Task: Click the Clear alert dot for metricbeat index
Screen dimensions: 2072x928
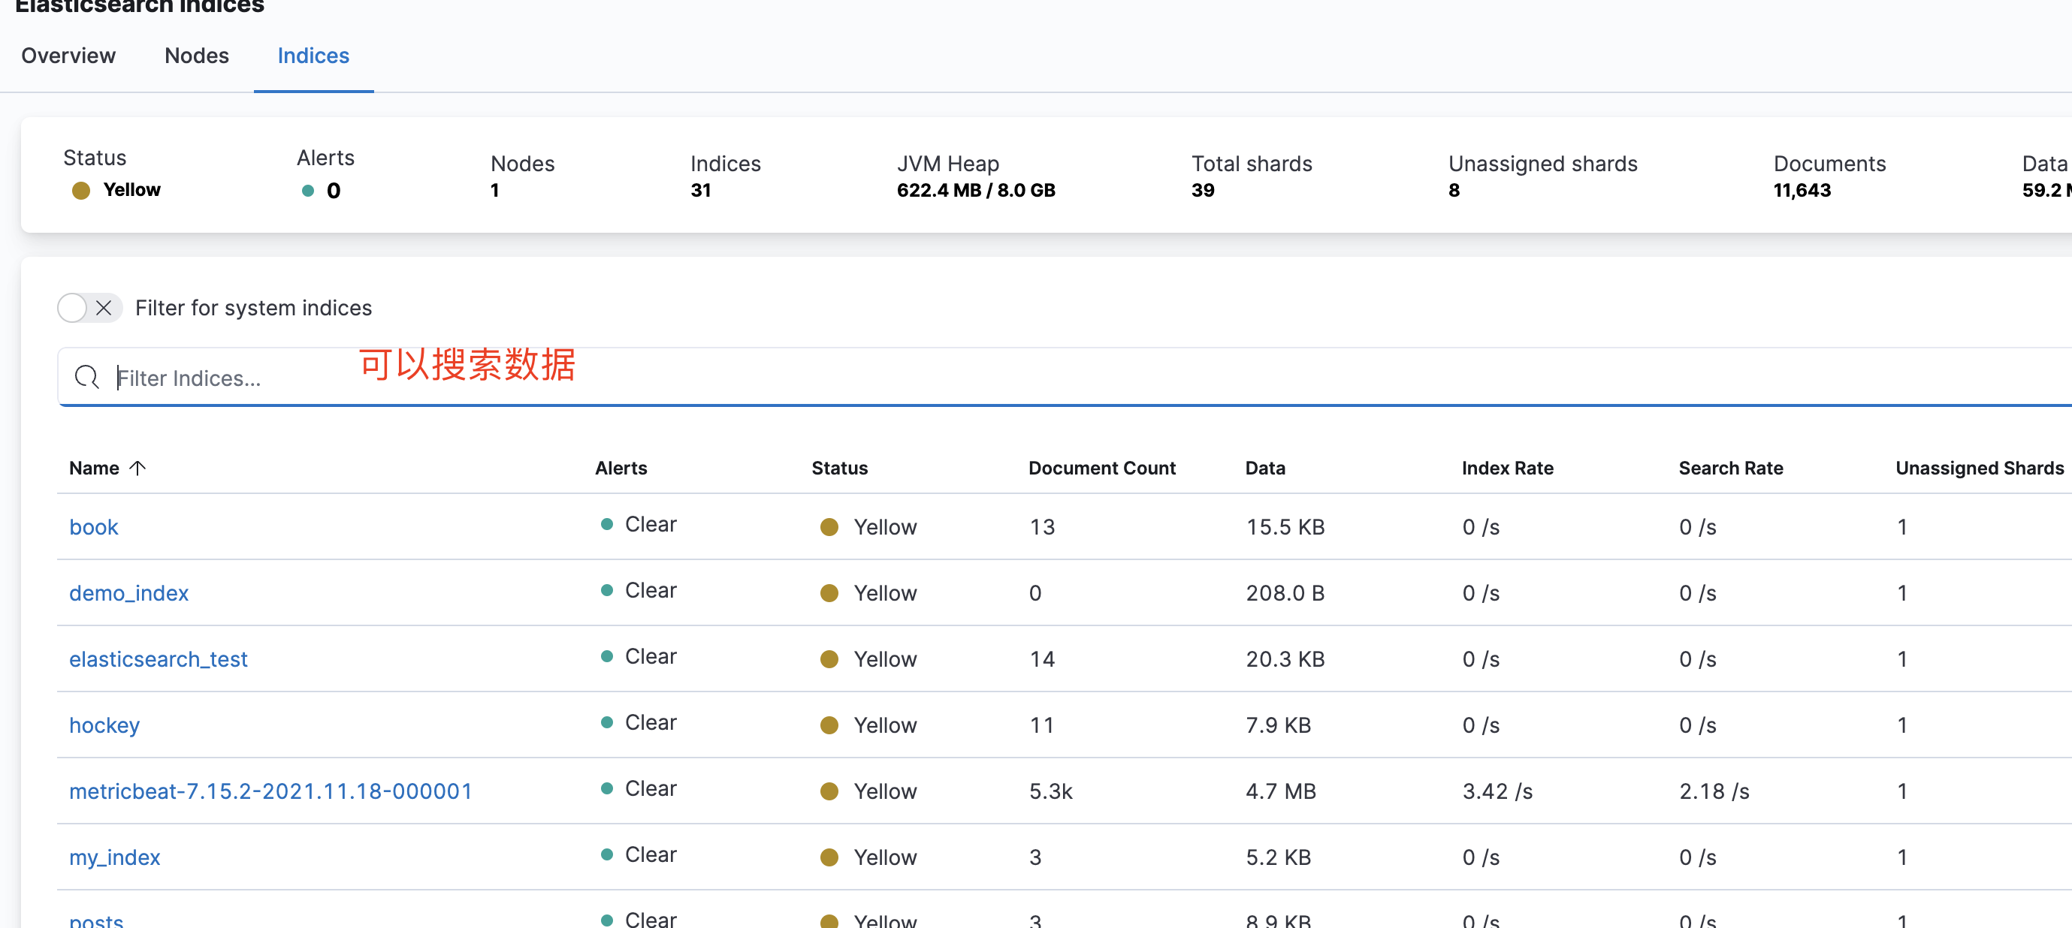Action: pyautogui.click(x=607, y=788)
